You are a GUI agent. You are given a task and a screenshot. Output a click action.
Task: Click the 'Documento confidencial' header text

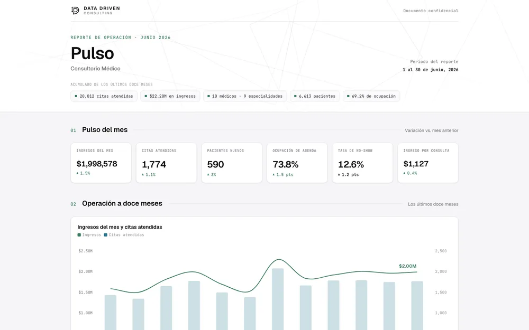point(431,11)
